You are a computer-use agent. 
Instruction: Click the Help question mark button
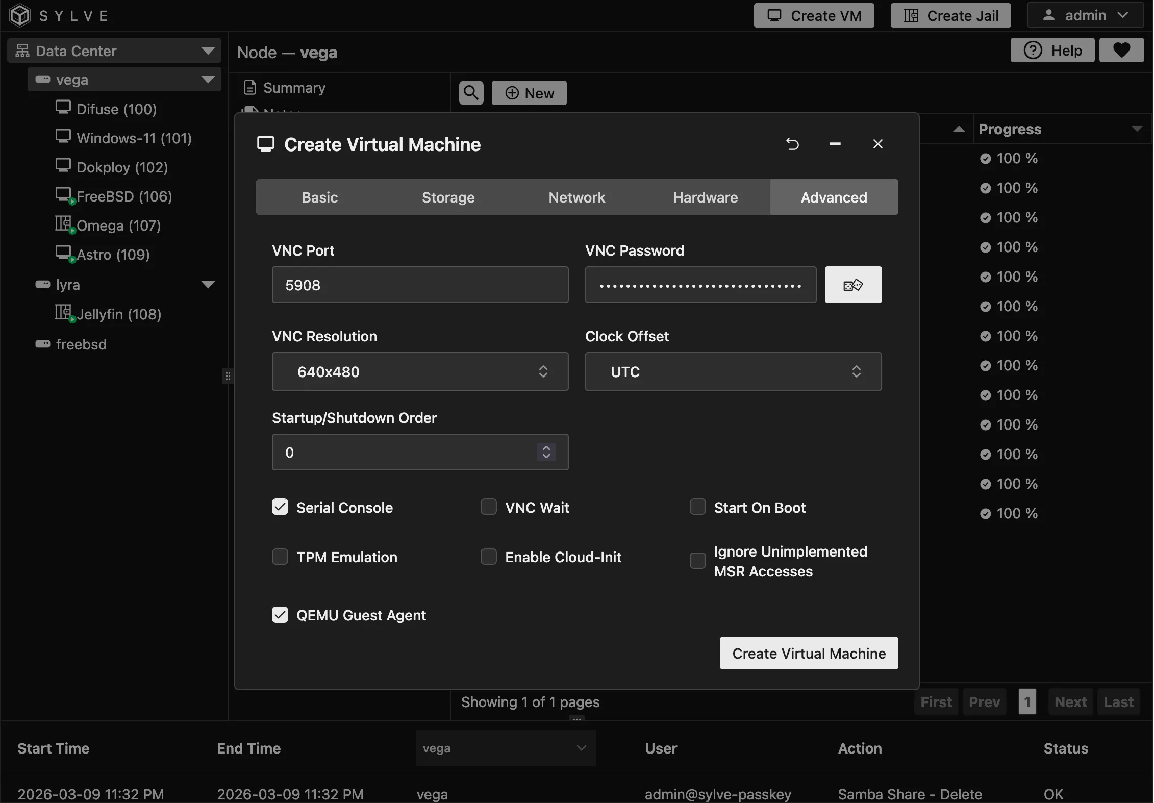pyautogui.click(x=1052, y=50)
